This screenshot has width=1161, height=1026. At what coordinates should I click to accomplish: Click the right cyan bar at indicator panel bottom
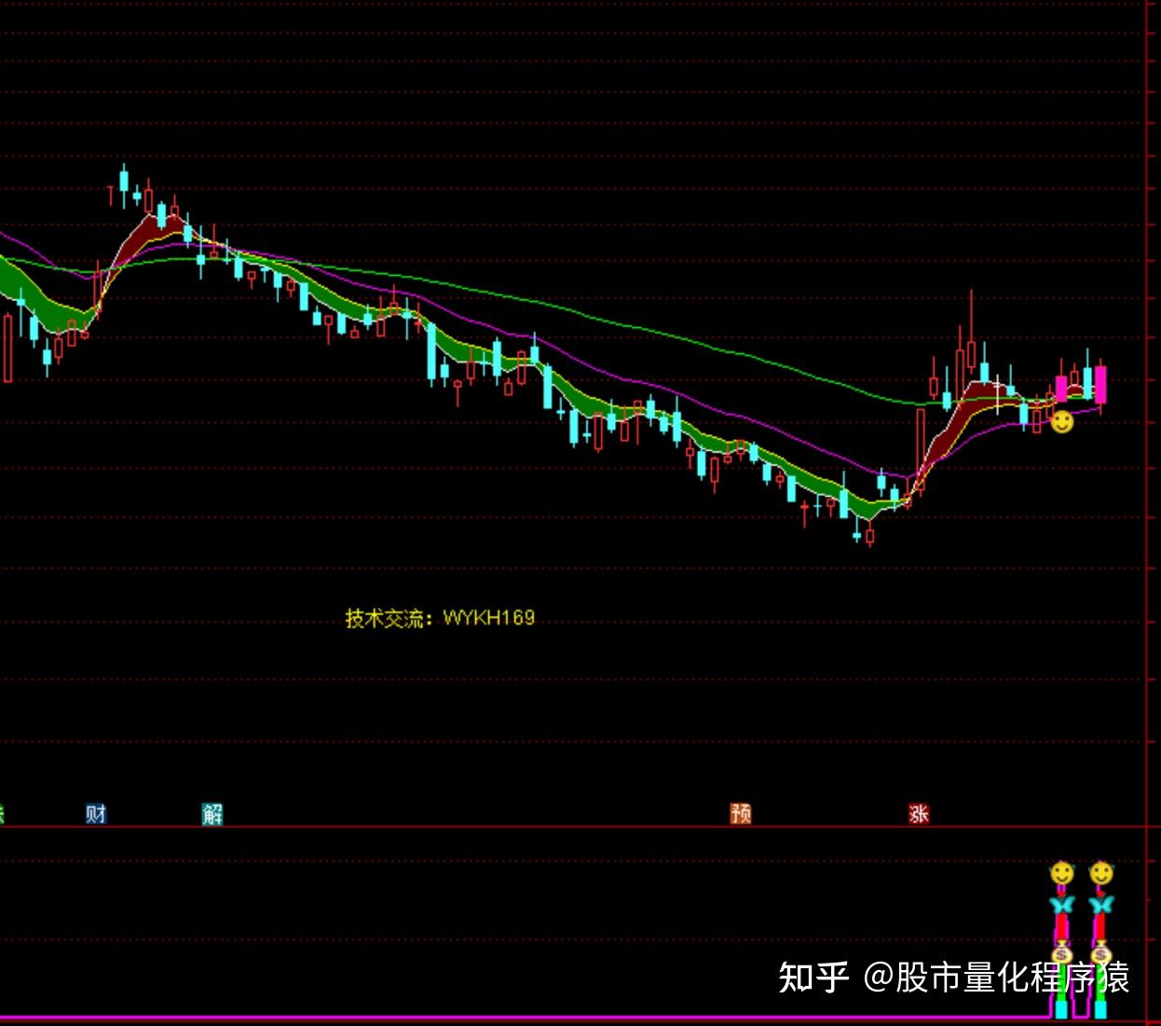pos(1100,1008)
